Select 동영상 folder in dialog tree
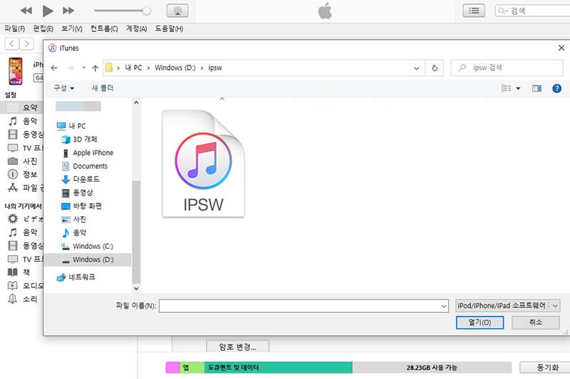 coord(77,193)
